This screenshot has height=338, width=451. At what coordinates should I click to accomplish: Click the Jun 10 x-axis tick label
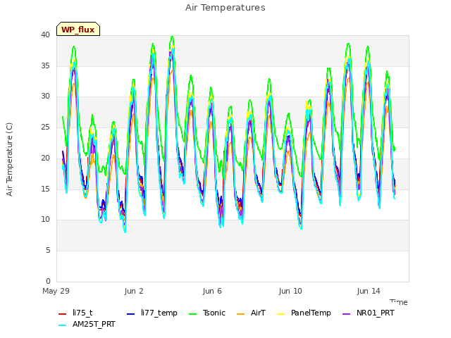tap(290, 291)
